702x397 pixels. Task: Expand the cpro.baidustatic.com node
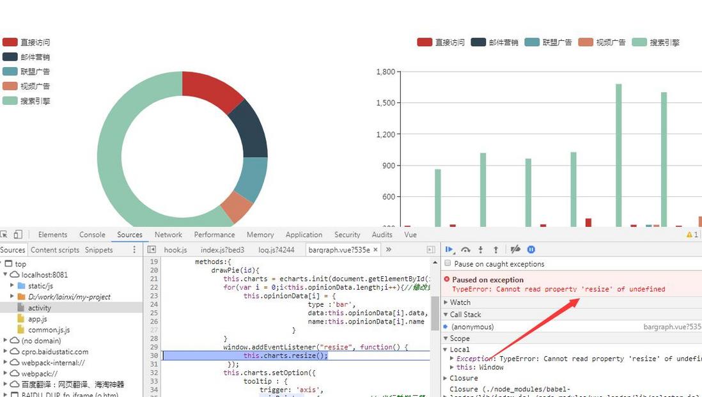5,352
